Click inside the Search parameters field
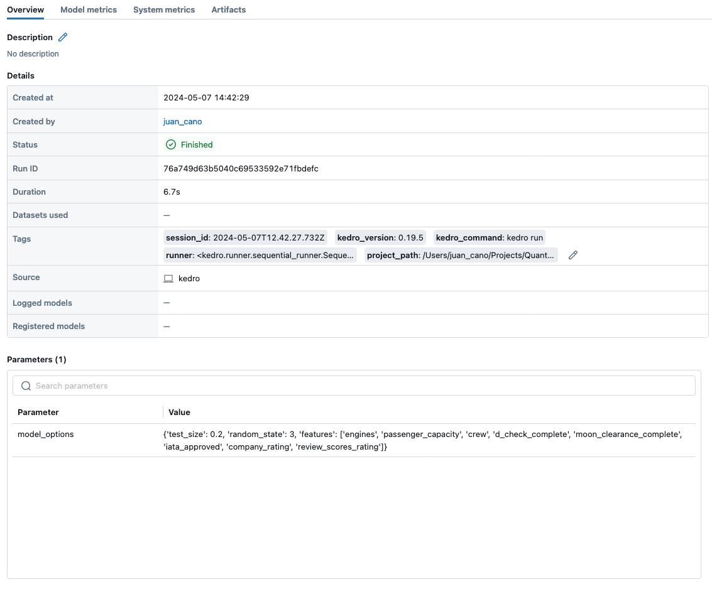The height and width of the screenshot is (589, 712). click(x=251, y=385)
